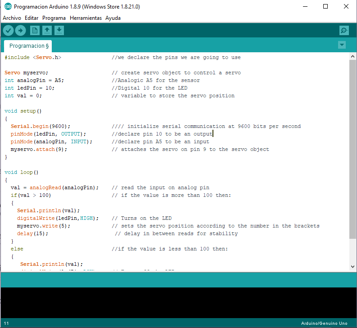Click the editor scrollbar down arrow
The width and height of the screenshot is (357, 328).
(x=352, y=266)
